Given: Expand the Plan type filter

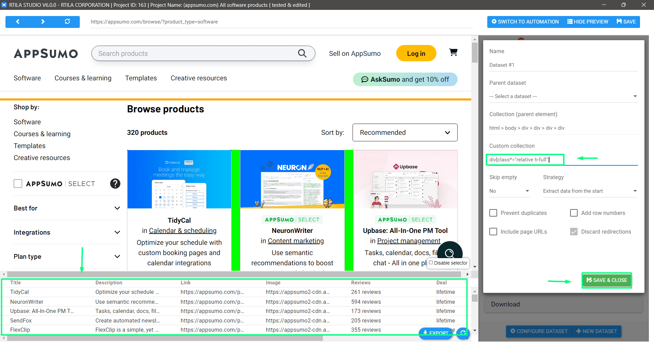Looking at the screenshot, I should (x=67, y=256).
